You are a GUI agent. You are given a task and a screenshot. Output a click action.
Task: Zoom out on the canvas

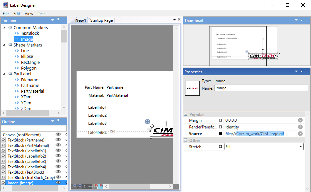point(80,186)
